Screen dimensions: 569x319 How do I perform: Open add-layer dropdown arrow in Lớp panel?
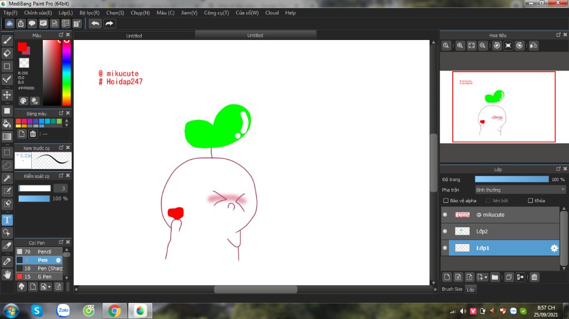(x=486, y=277)
